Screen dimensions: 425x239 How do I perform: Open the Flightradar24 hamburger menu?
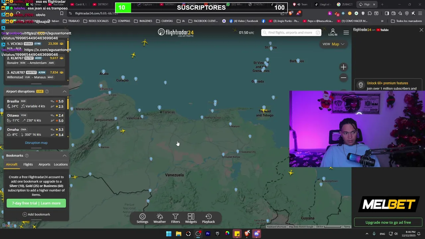[x=346, y=33]
